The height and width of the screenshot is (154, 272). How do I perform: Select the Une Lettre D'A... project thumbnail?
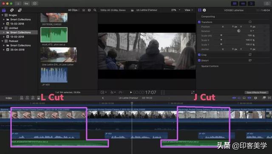coord(59,55)
